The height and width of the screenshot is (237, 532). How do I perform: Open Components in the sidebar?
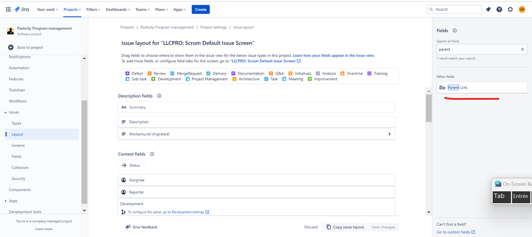pos(20,190)
